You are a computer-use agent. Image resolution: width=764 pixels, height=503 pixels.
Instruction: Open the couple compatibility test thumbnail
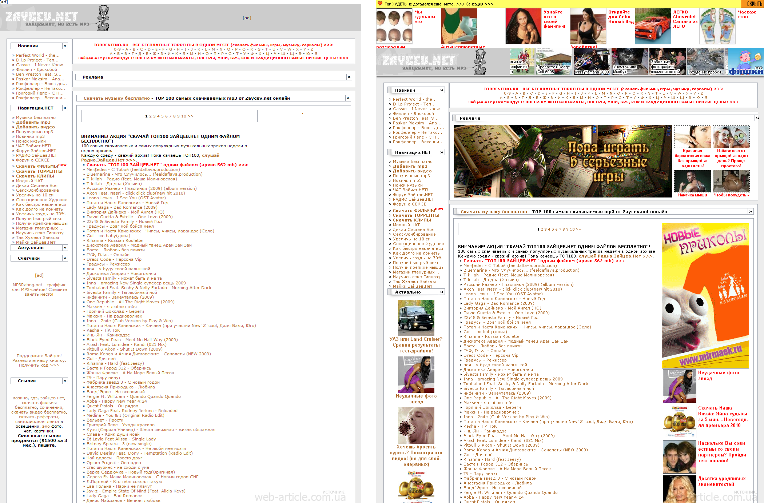pyautogui.click(x=680, y=456)
